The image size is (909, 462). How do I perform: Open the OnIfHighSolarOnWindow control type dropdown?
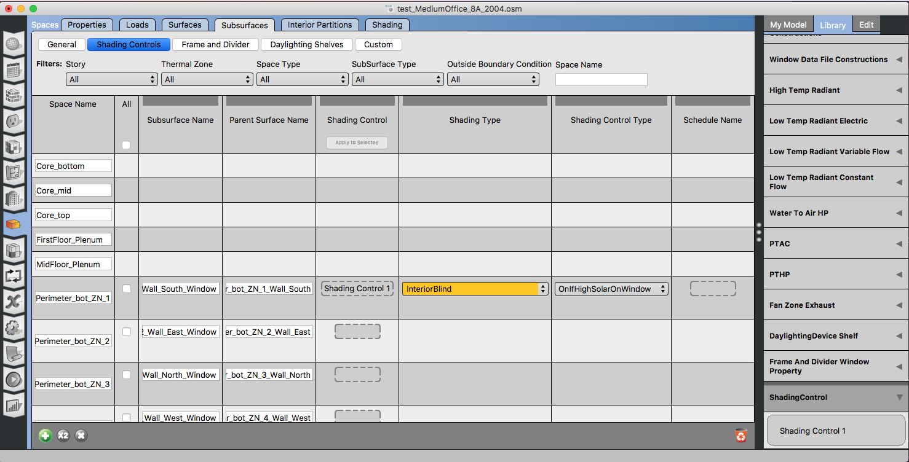point(611,289)
